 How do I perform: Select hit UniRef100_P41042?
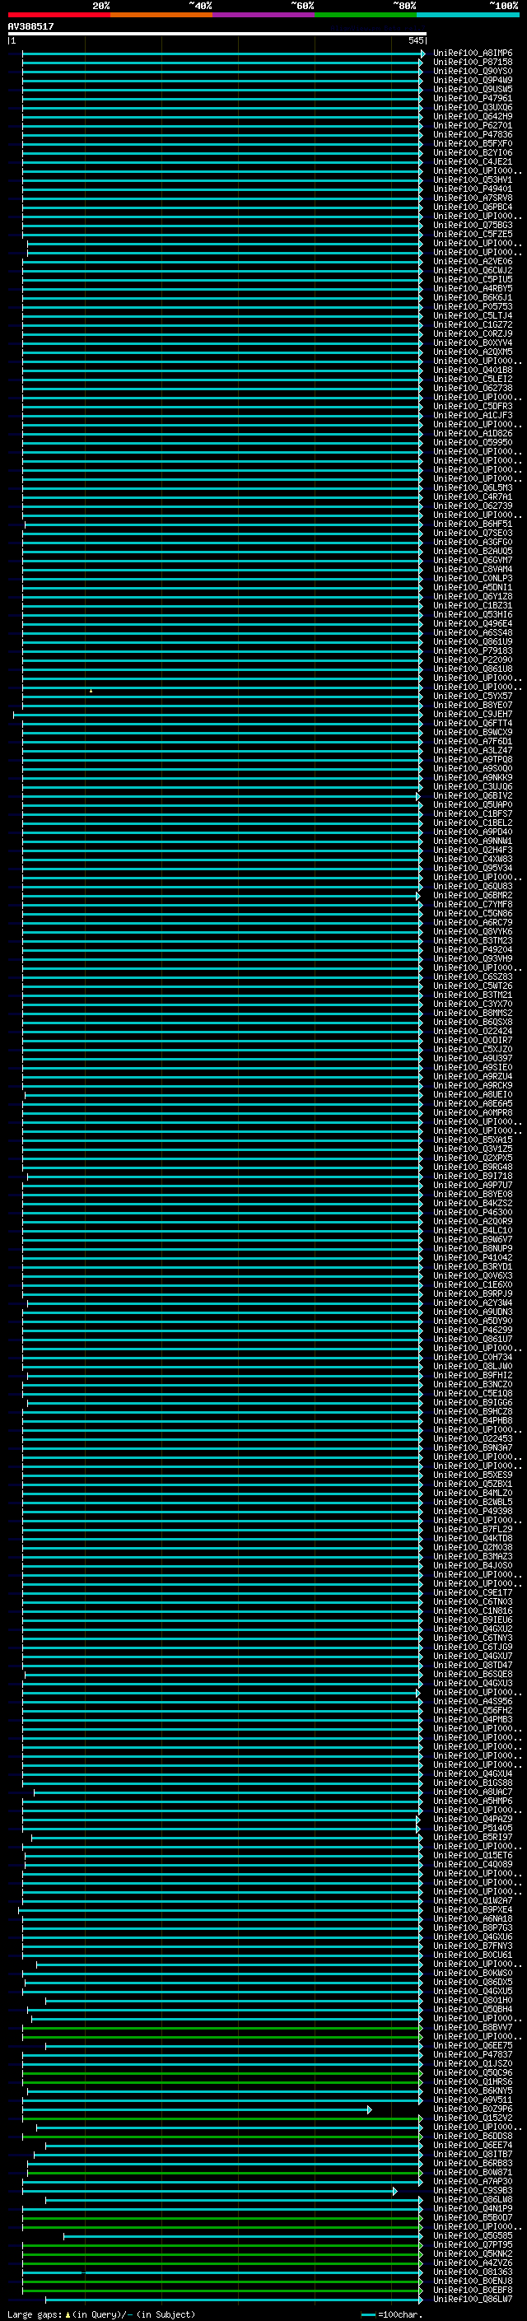[x=473, y=1258]
